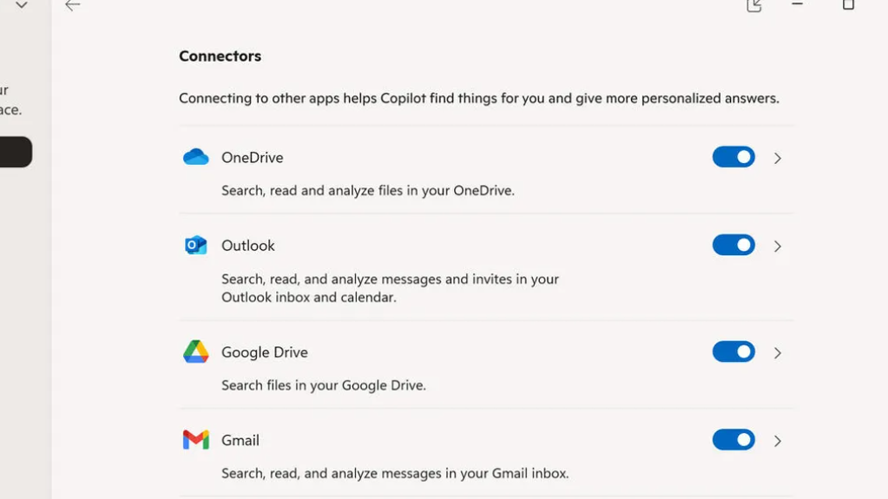
Task: Open the compose icon in title bar
Action: tap(754, 5)
